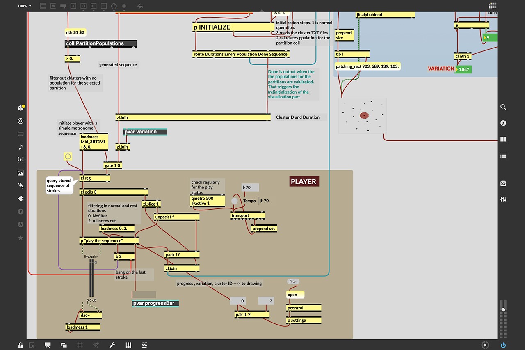Open presentation mode icon in bottom toolbar
The image size is (525, 350).
pyautogui.click(x=48, y=345)
